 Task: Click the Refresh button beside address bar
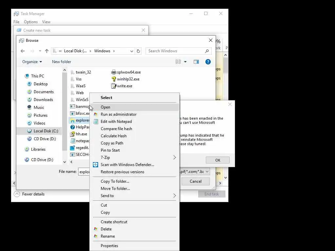coord(138,51)
